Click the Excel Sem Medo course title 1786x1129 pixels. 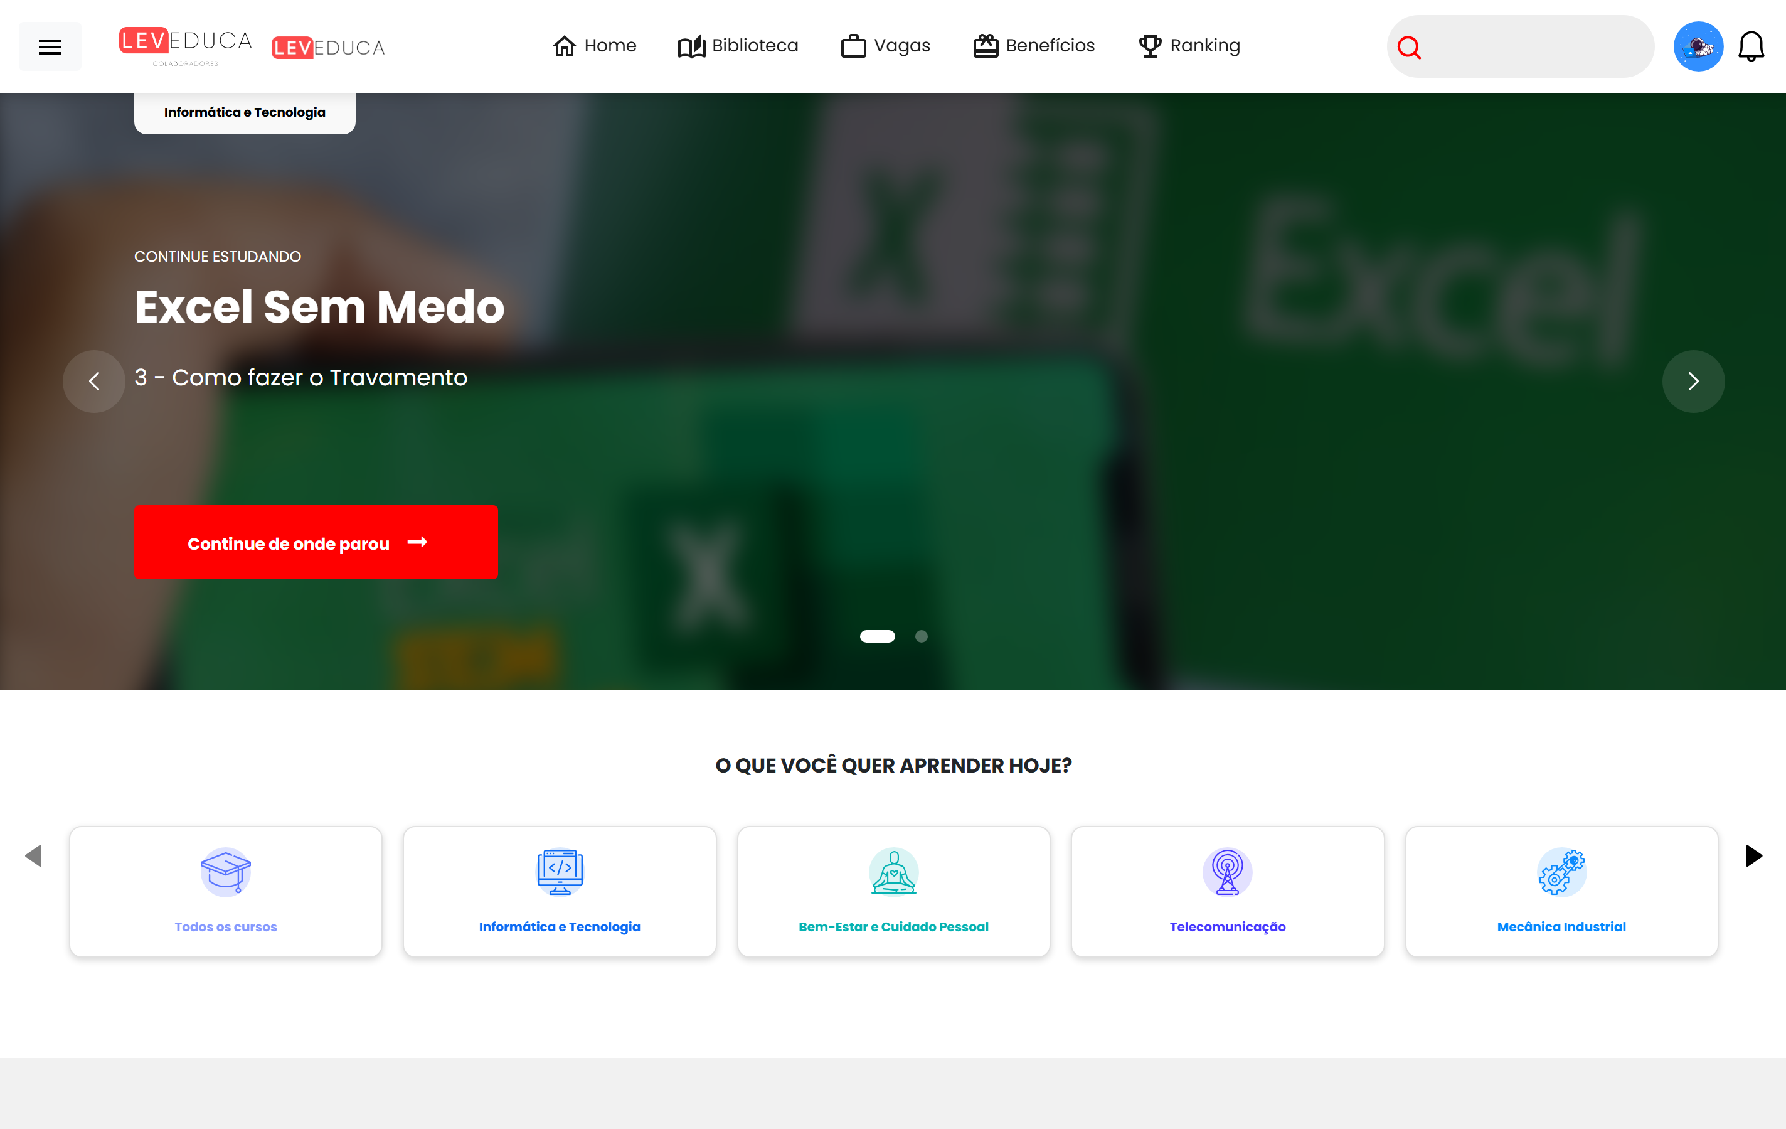point(320,306)
